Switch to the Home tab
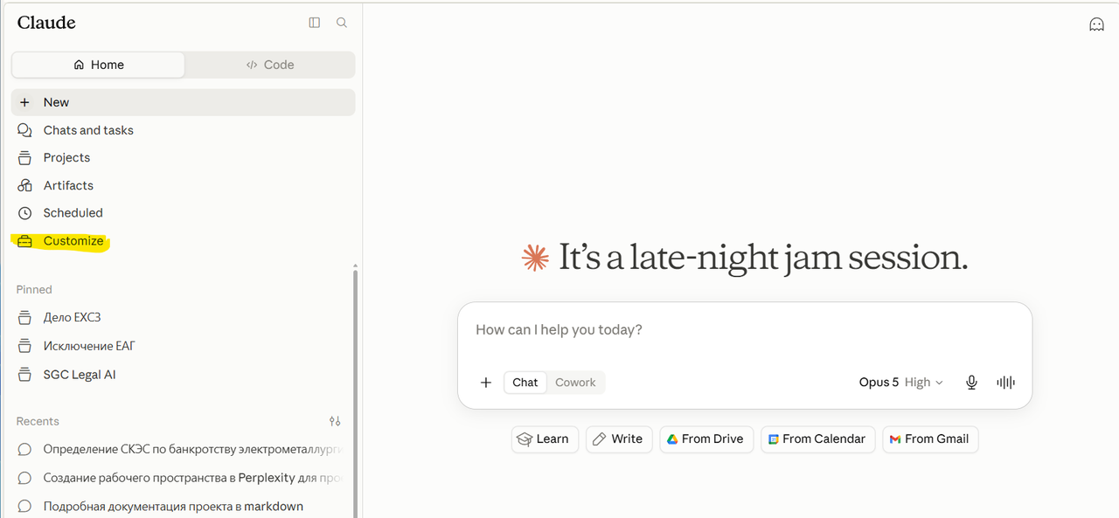 tap(98, 65)
